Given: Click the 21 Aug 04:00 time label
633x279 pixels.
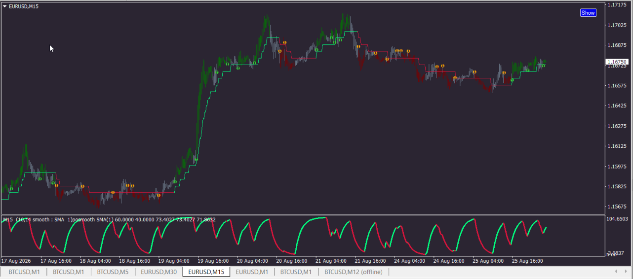Looking at the screenshot, I should tap(331, 261).
